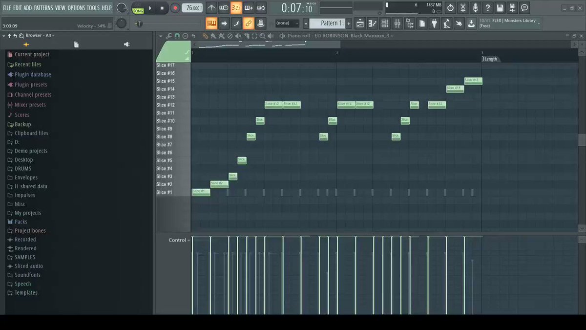Select the piano roll zoom tool

(x=263, y=36)
